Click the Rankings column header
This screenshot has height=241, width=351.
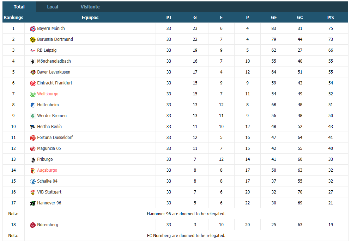click(x=13, y=18)
